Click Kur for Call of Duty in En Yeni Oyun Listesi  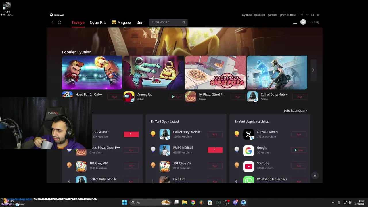coord(215,134)
